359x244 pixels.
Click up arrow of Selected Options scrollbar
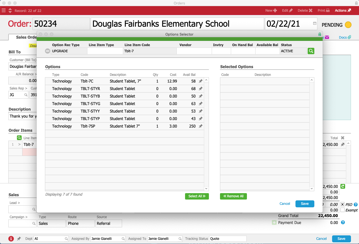tap(312, 80)
